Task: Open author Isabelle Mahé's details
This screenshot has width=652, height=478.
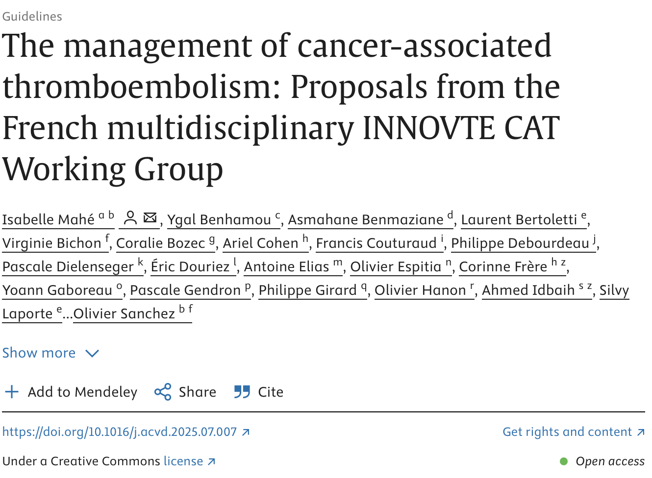Action: (x=49, y=219)
